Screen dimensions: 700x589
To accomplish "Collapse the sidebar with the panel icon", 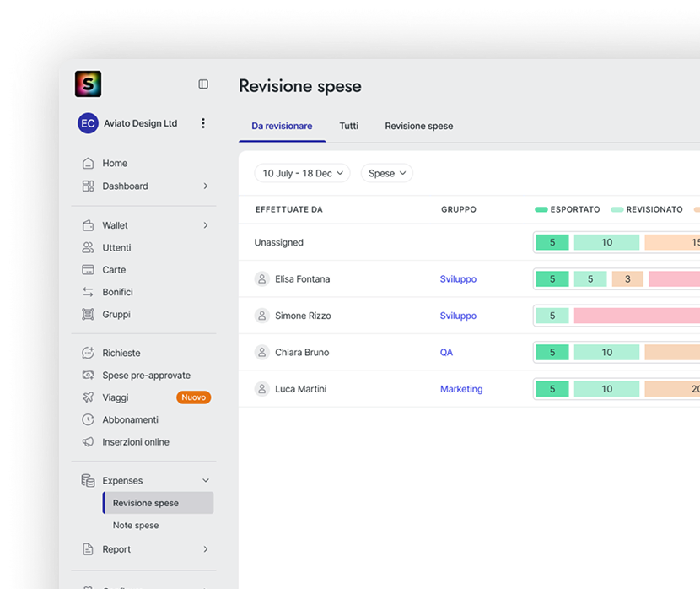I will pos(203,84).
